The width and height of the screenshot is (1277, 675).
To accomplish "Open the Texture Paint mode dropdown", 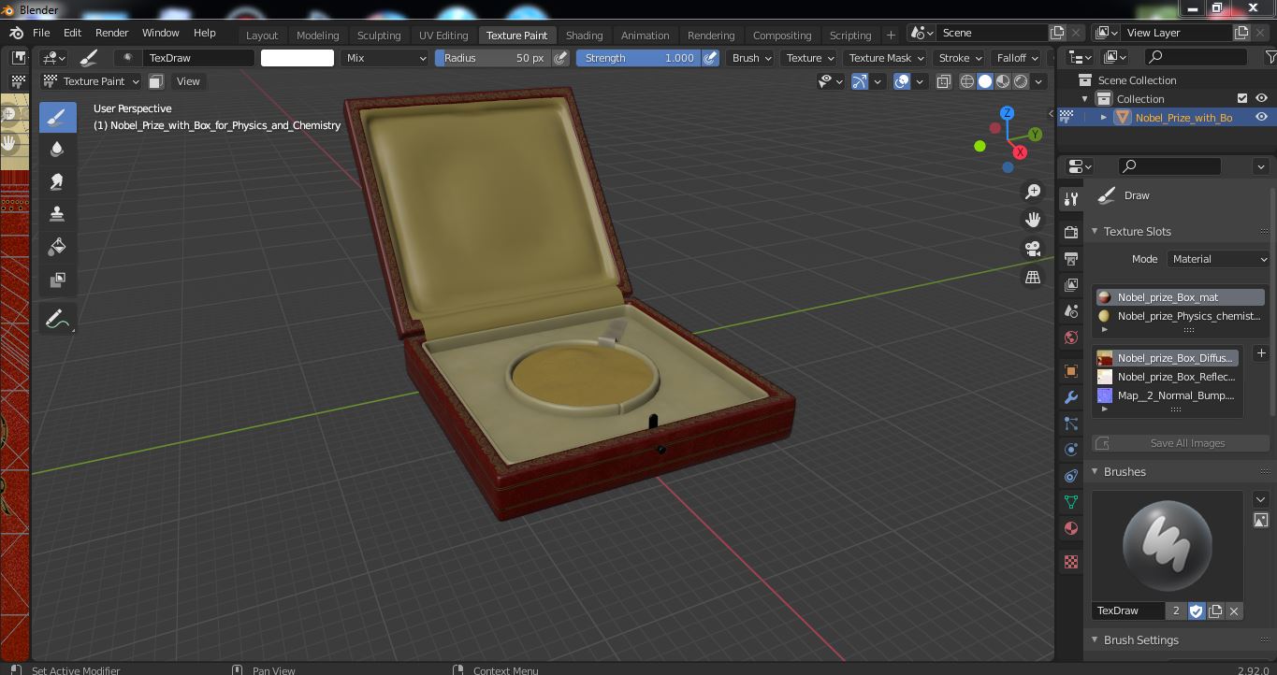I will (91, 81).
